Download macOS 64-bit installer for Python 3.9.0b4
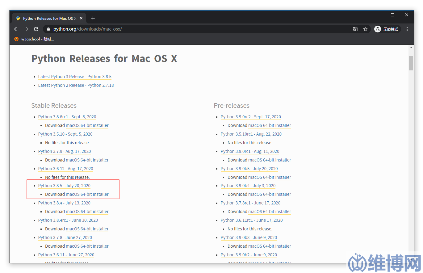 tap(270, 194)
